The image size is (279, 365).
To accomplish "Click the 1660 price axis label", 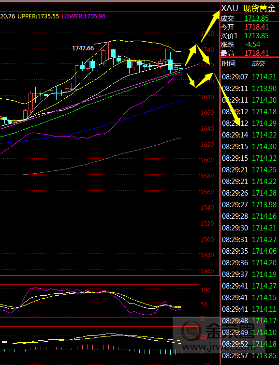I will click(207, 112).
